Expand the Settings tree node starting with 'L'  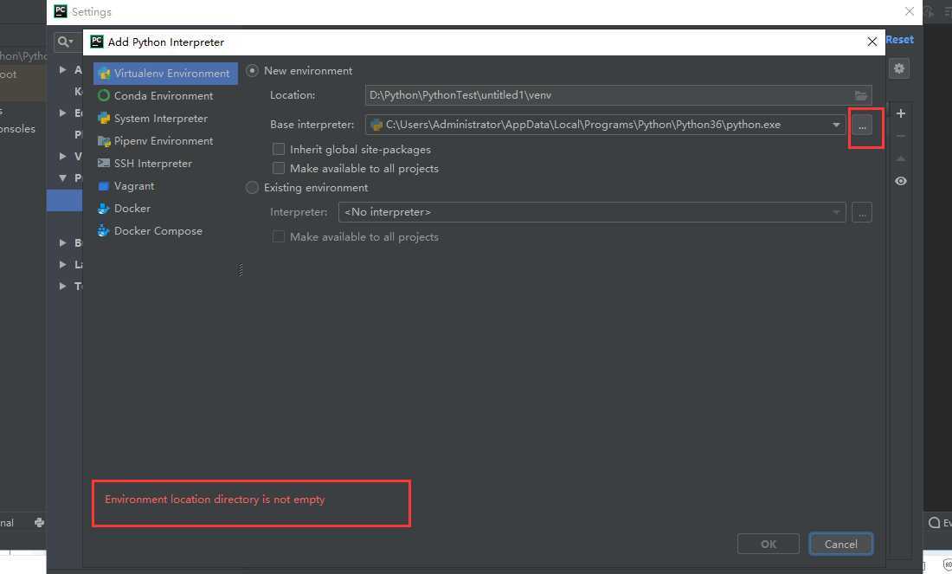click(x=62, y=264)
